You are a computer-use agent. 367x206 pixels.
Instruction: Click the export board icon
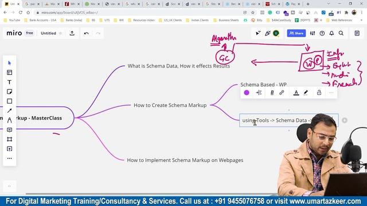coord(72,33)
